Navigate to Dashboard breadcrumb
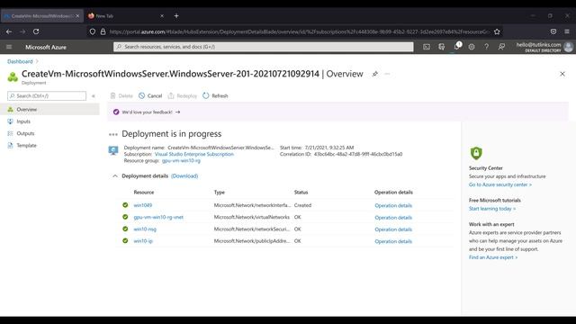 click(20, 61)
